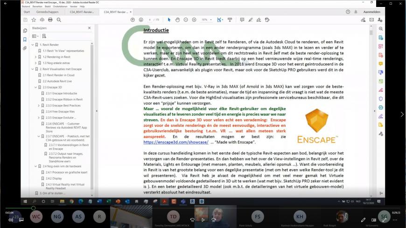Click the stamp tool icon
The width and height of the screenshot is (406, 228).
coord(267,20)
